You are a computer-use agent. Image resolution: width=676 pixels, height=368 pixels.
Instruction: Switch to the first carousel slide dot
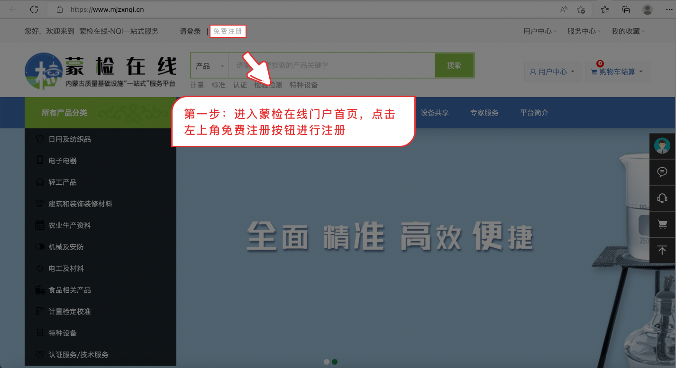(327, 361)
